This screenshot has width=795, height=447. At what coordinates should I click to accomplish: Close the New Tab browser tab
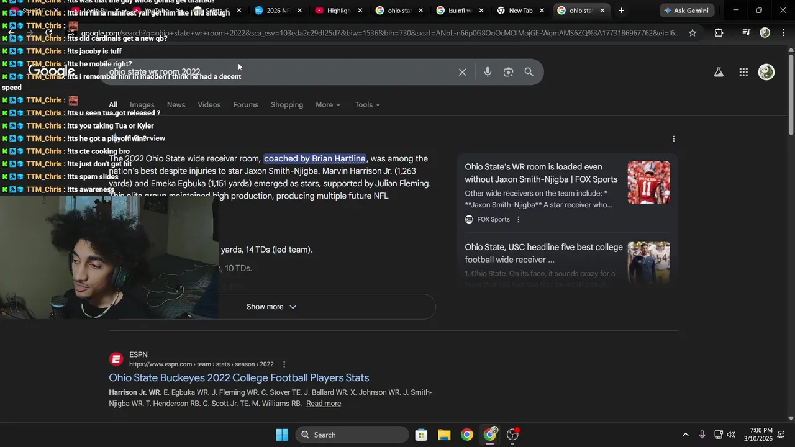coord(542,11)
